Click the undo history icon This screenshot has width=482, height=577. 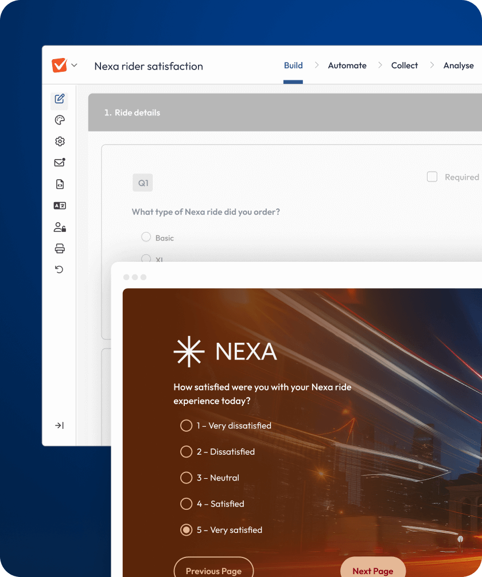point(59,269)
